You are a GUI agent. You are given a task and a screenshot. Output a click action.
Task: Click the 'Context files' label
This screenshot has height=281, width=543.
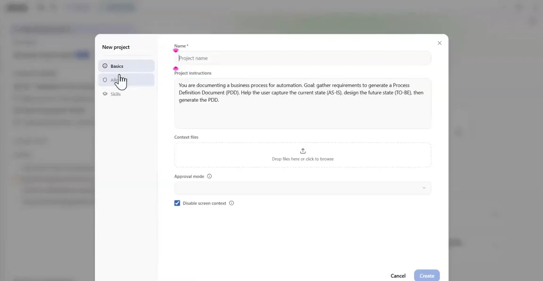tap(186, 137)
